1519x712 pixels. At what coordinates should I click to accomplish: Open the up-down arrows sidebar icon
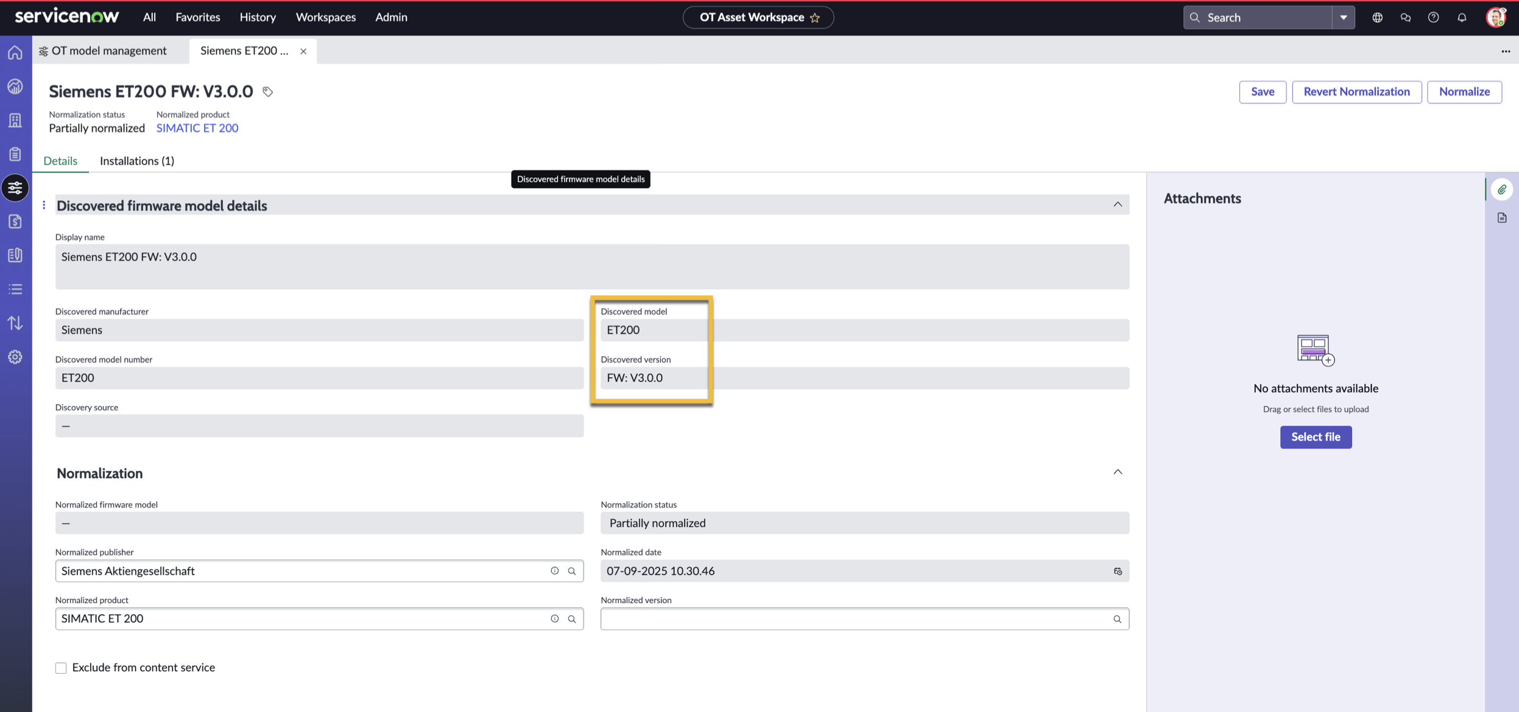pos(15,323)
